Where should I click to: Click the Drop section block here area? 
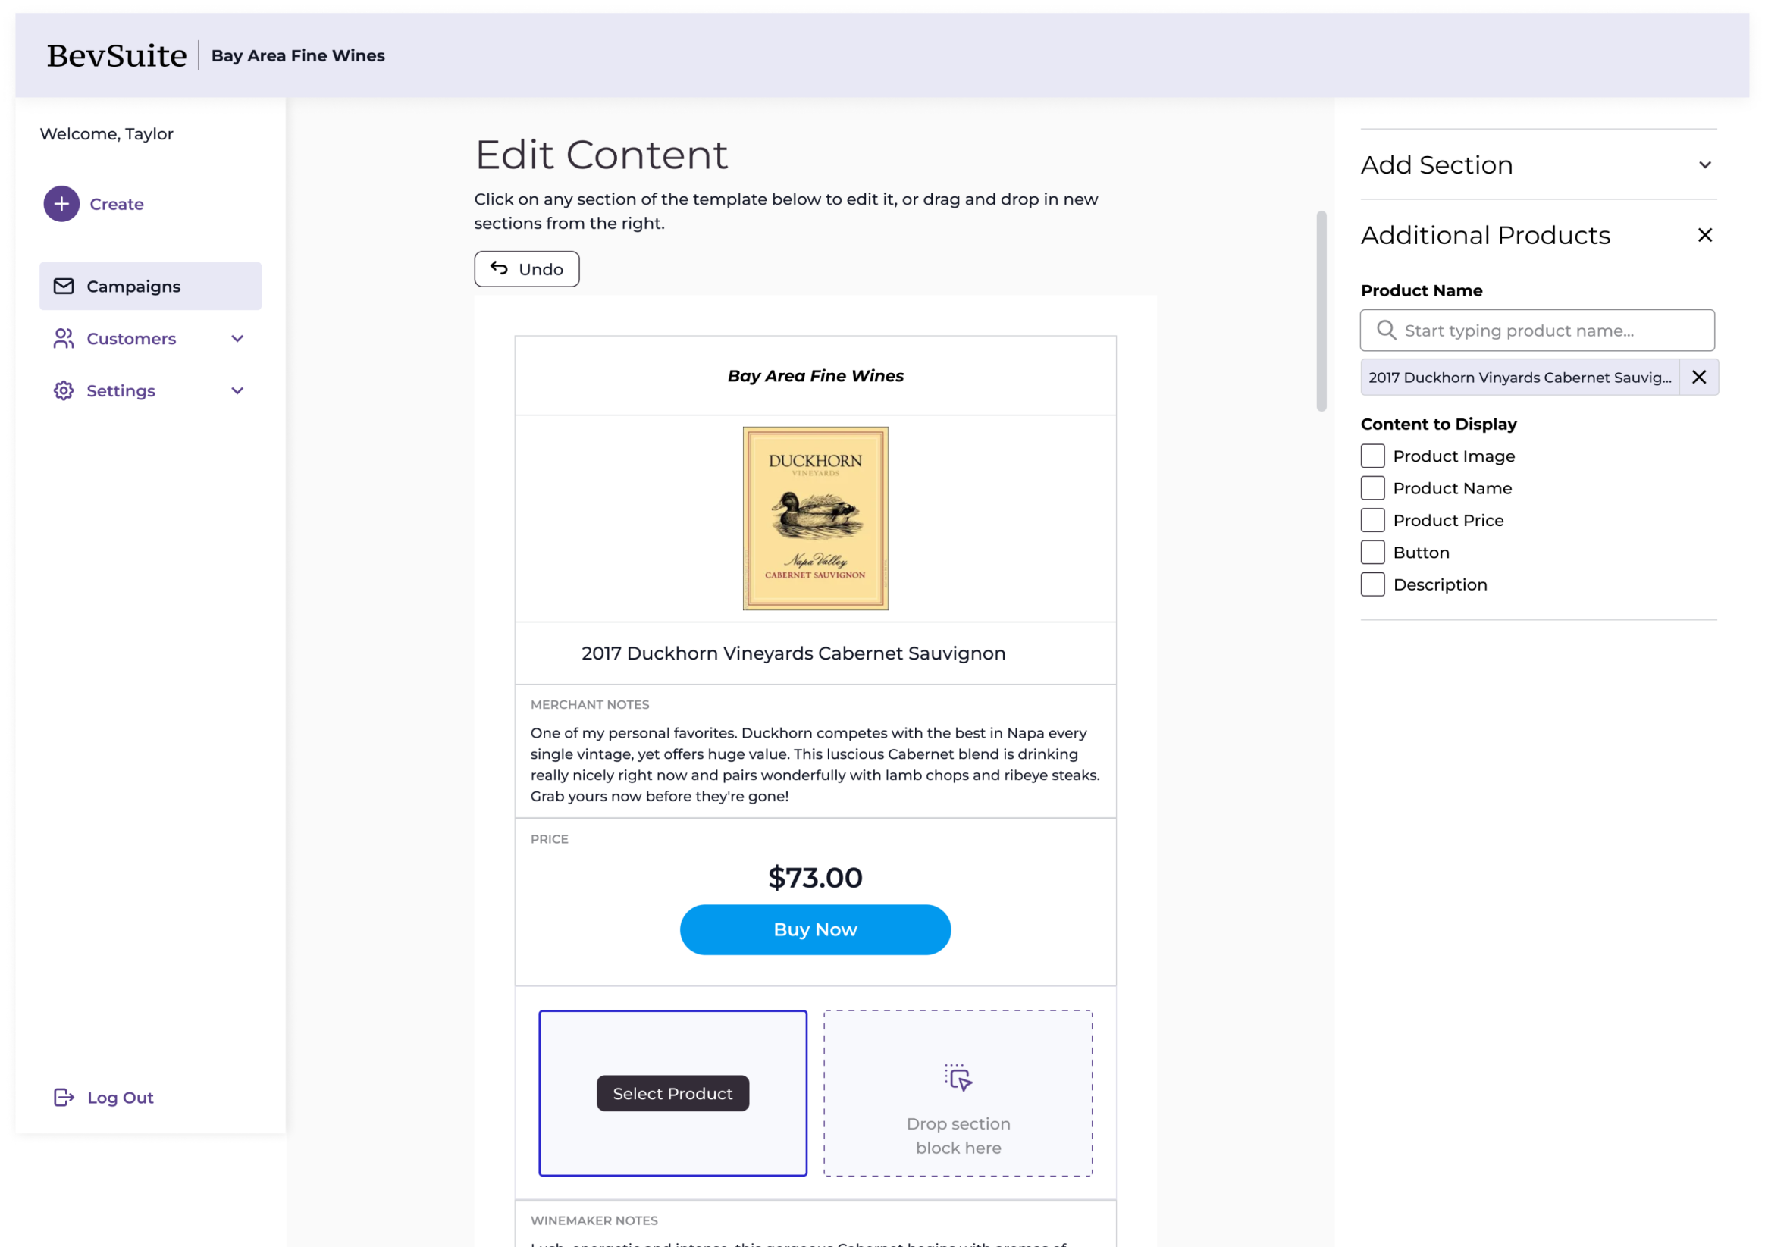[958, 1093]
